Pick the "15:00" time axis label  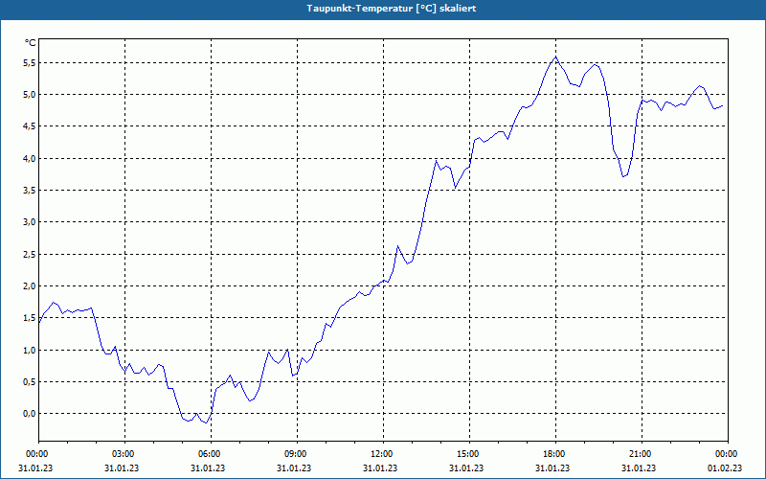(x=466, y=454)
